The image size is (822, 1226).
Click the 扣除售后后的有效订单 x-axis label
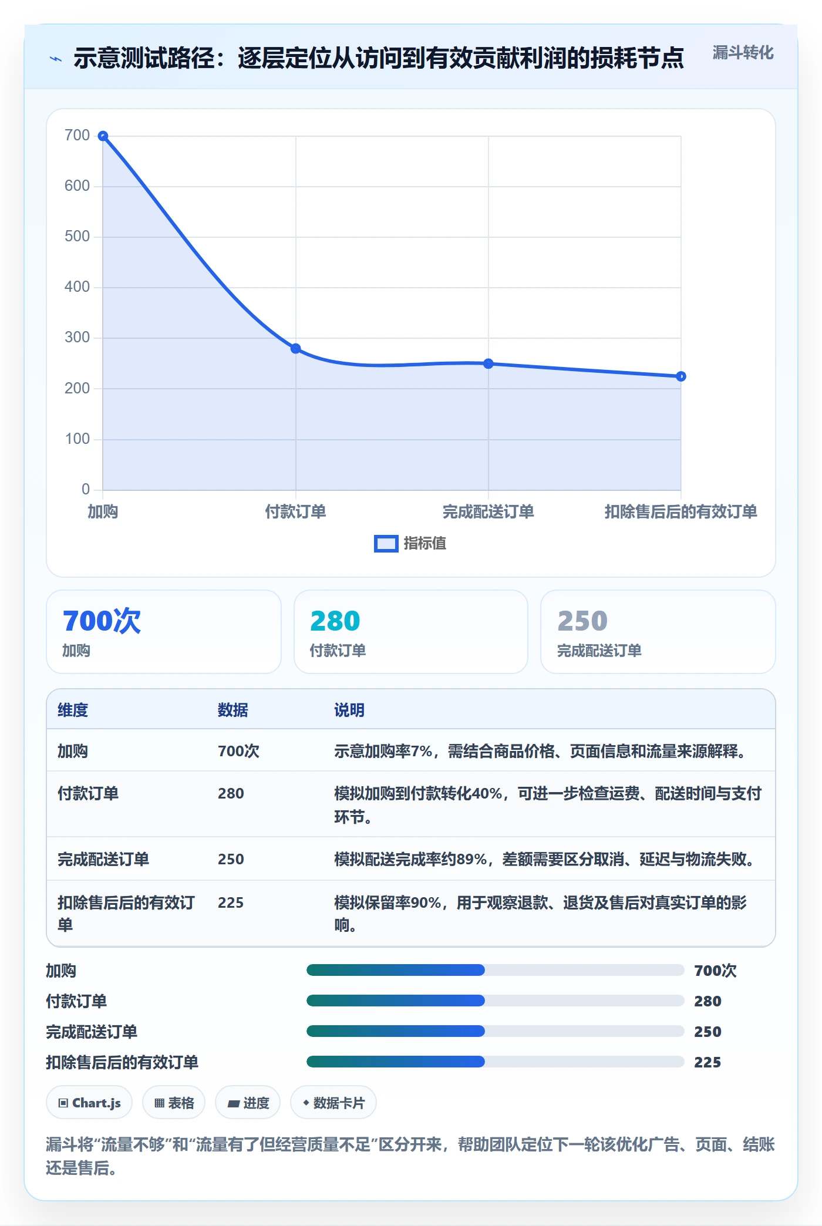681,512
